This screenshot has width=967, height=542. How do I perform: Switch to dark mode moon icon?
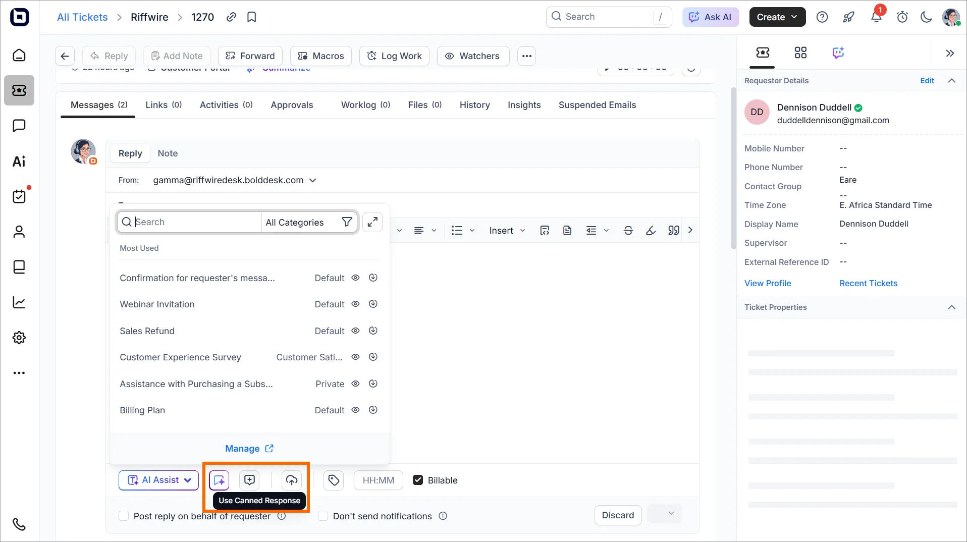[x=926, y=17]
